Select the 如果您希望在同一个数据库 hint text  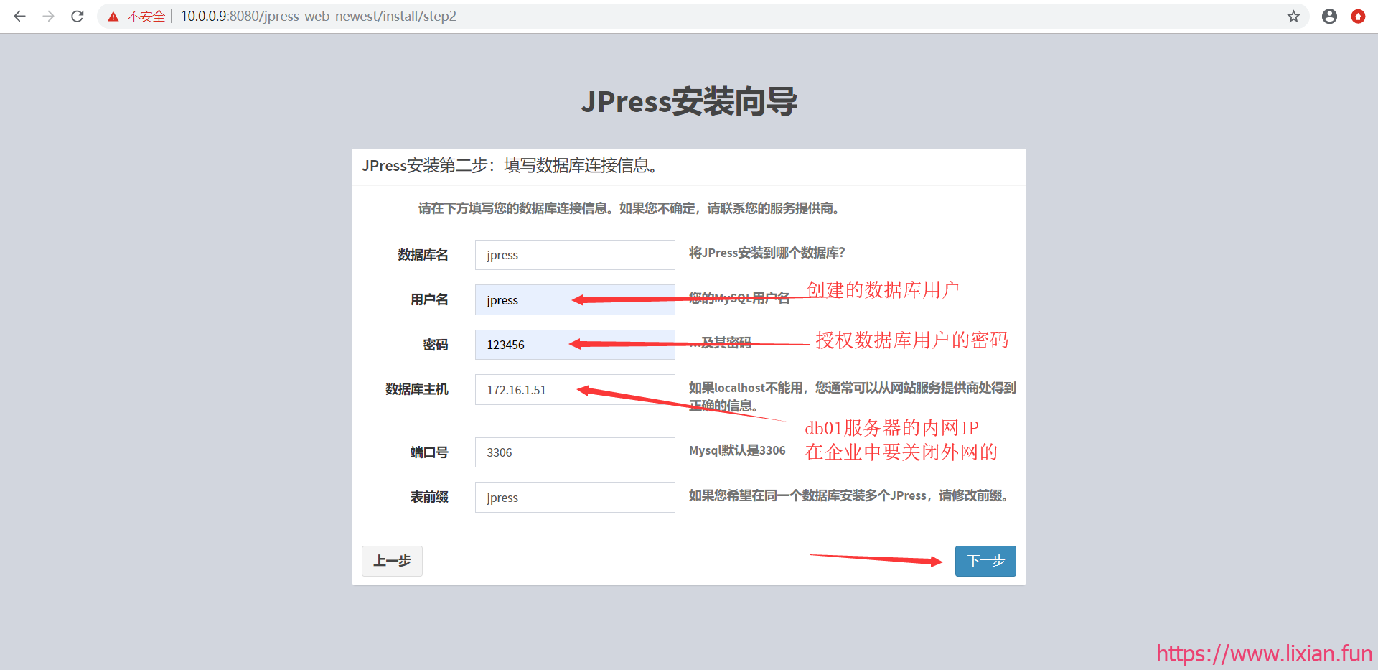(x=848, y=495)
